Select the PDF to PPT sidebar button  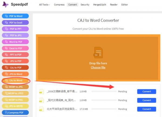coord(15,29)
